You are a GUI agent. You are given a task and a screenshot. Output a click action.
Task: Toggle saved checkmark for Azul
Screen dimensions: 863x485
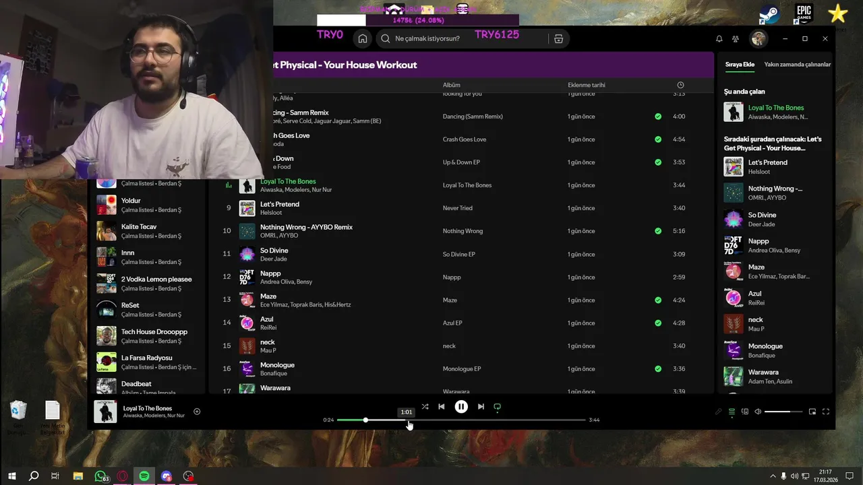(658, 323)
